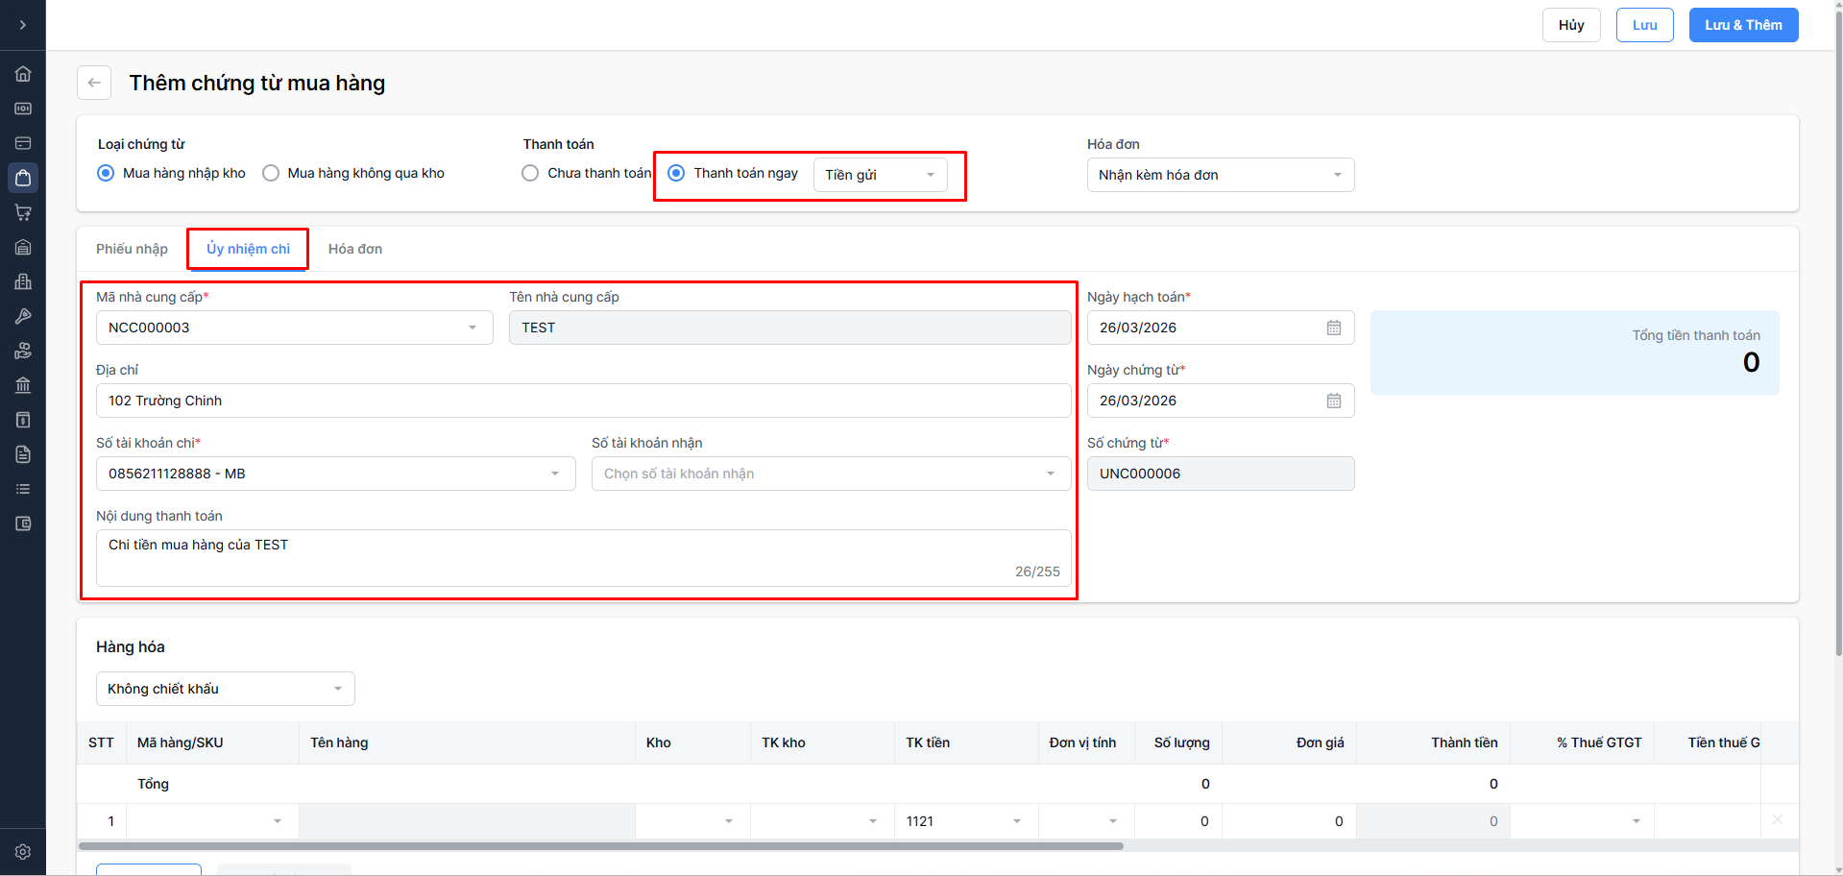Open the Tiền gửi payment dropdown
Screen dimensions: 1843x876
[880, 175]
